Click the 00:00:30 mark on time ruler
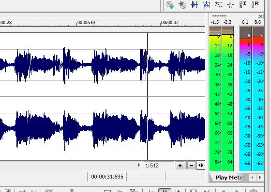 [86, 23]
